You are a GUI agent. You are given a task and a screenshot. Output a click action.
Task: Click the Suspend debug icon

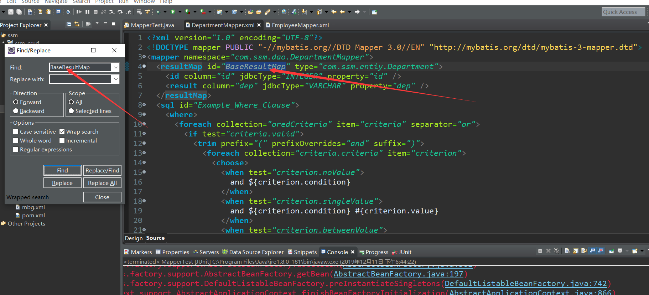87,12
